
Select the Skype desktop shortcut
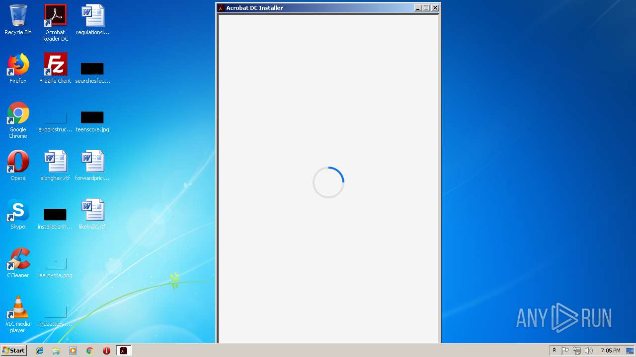tap(18, 214)
